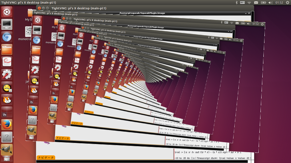
Task: Click the bottommost 'ycal := [:x :r :b' code line
Action: click(208, 152)
